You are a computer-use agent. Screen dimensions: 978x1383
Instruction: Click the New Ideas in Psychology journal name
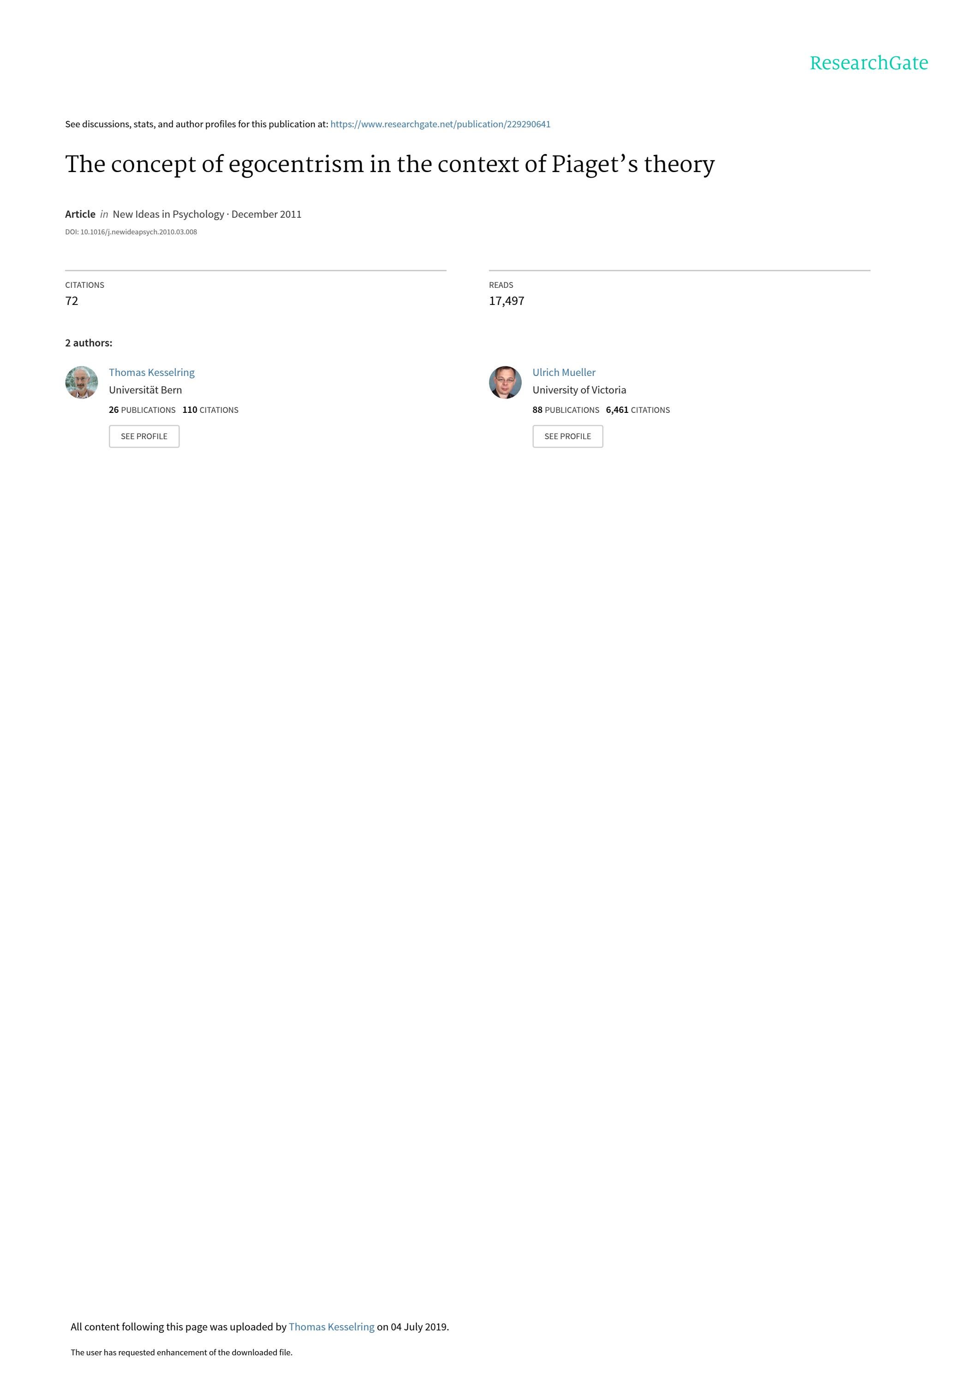tap(168, 214)
